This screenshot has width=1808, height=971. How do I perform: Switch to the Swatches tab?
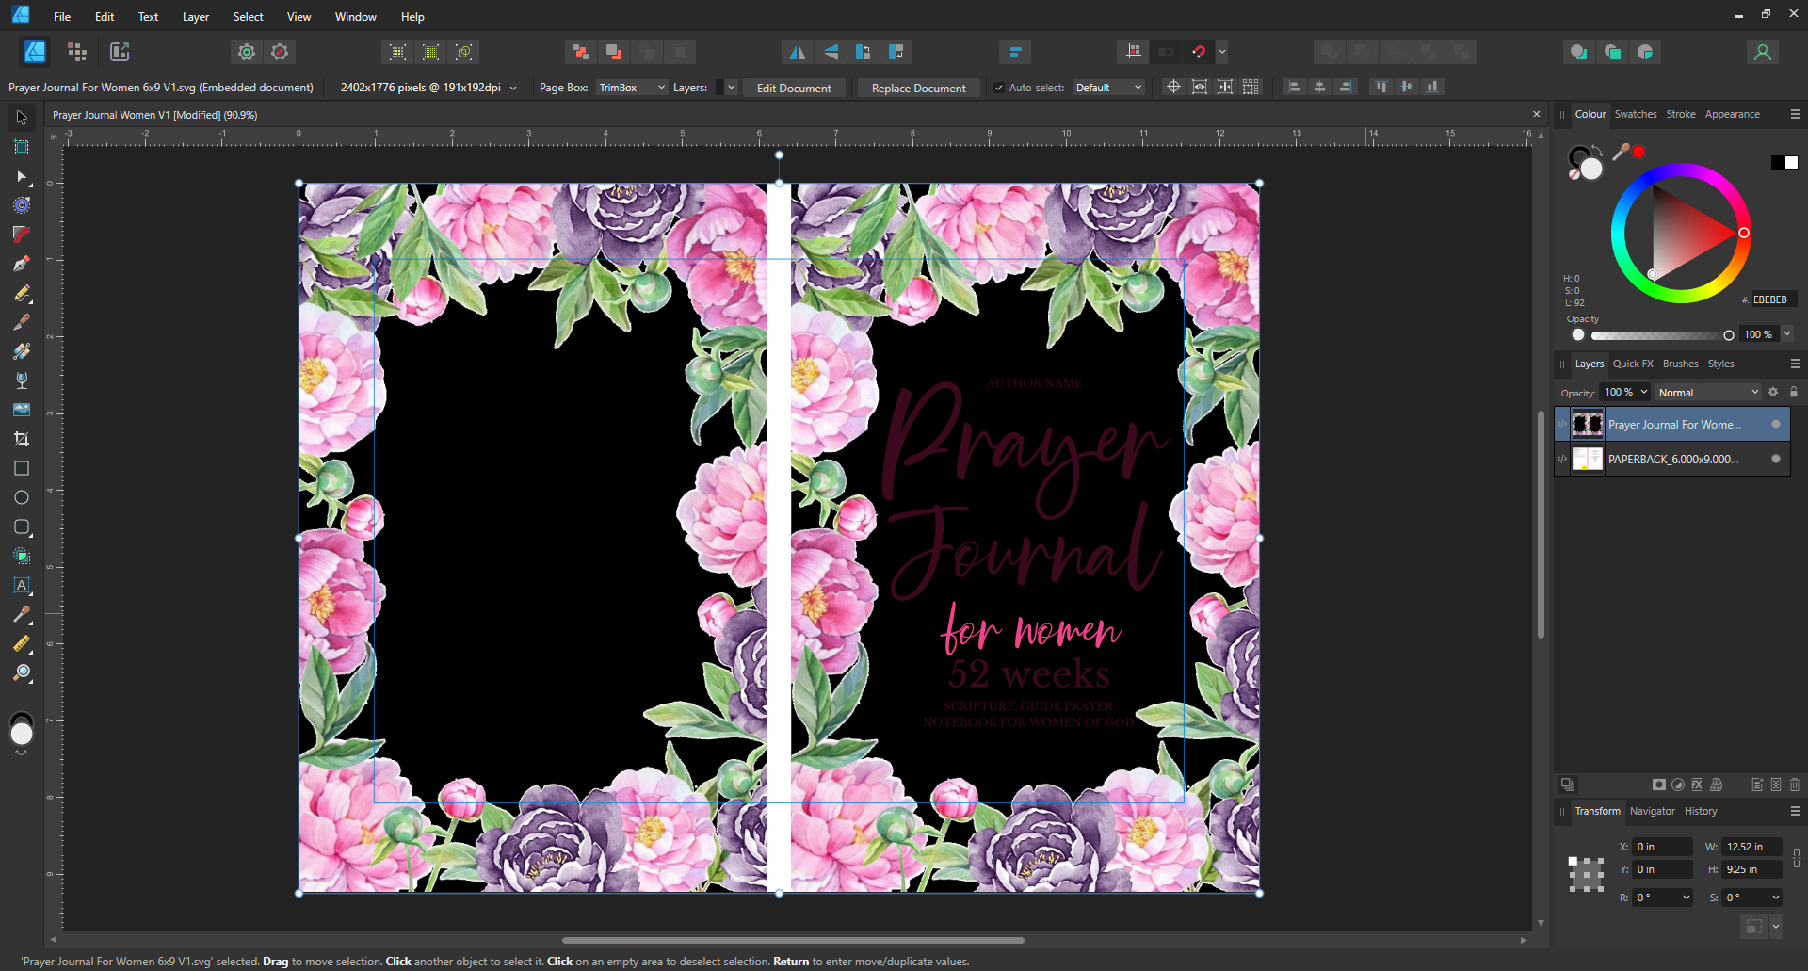tap(1636, 114)
